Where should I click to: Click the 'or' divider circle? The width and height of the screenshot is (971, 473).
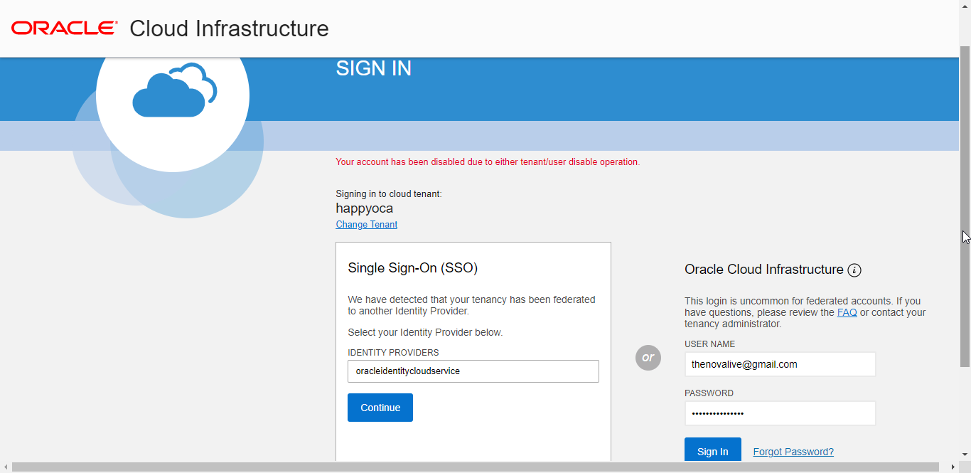648,358
